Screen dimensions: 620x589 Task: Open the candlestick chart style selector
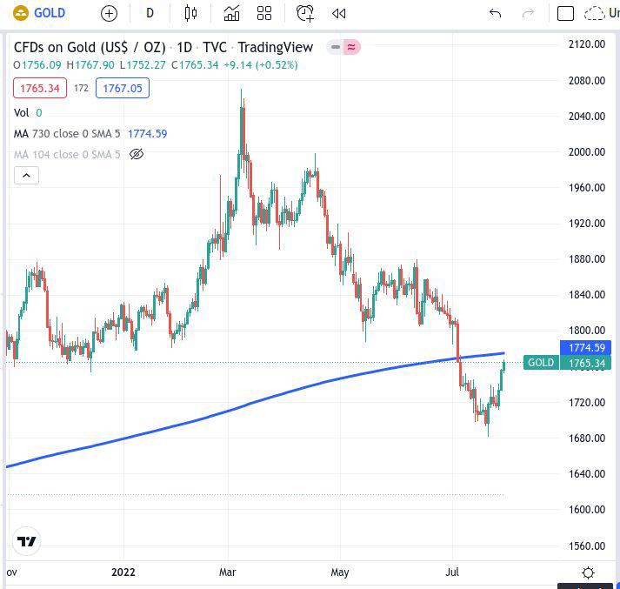[191, 13]
